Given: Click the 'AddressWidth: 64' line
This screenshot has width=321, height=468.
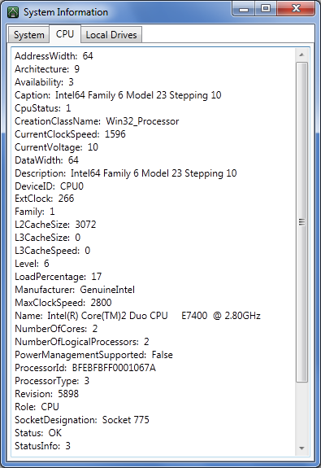Looking at the screenshot, I should [54, 56].
